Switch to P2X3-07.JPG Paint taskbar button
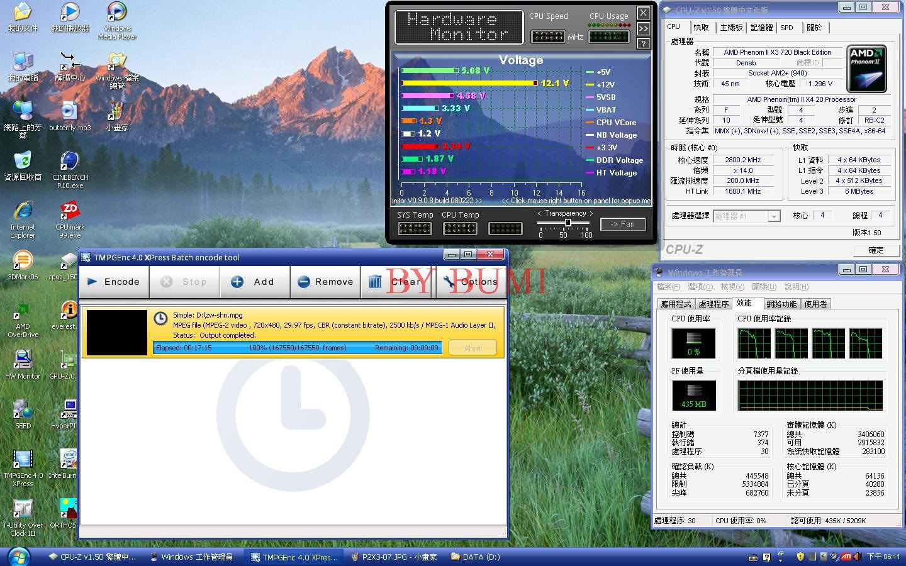Screen dimensions: 906x566 coord(394,557)
